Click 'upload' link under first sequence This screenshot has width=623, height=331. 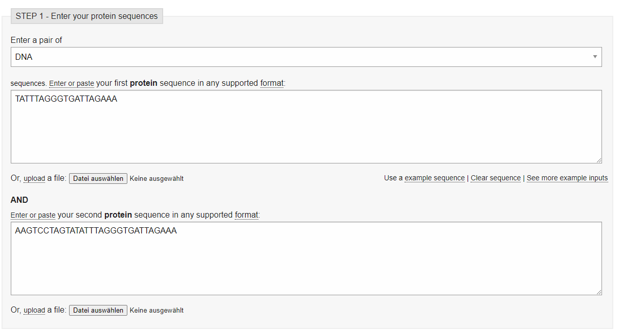point(34,178)
